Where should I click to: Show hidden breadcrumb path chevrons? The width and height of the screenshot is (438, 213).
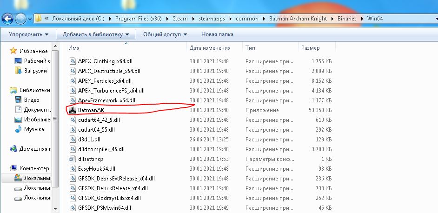pos(46,19)
